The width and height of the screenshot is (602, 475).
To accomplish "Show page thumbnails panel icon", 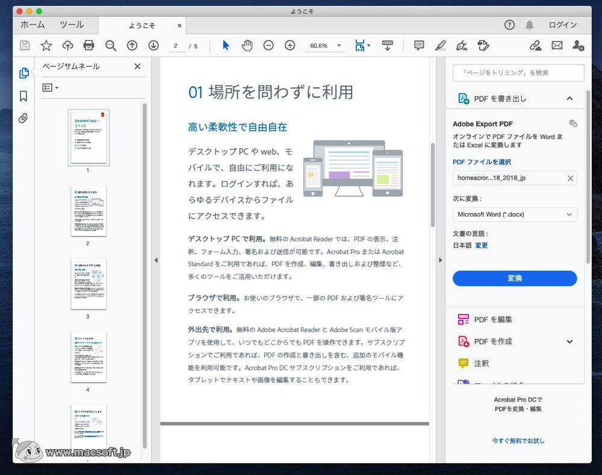I will (24, 73).
